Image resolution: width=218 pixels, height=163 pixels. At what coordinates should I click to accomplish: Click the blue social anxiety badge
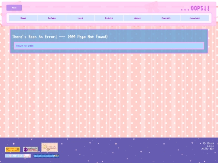point(46,156)
